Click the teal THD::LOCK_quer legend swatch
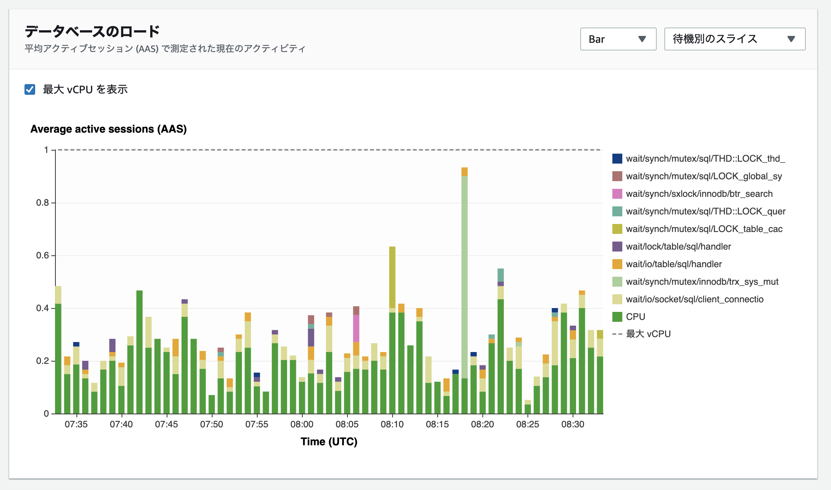Viewport: 831px width, 490px height. (x=617, y=211)
